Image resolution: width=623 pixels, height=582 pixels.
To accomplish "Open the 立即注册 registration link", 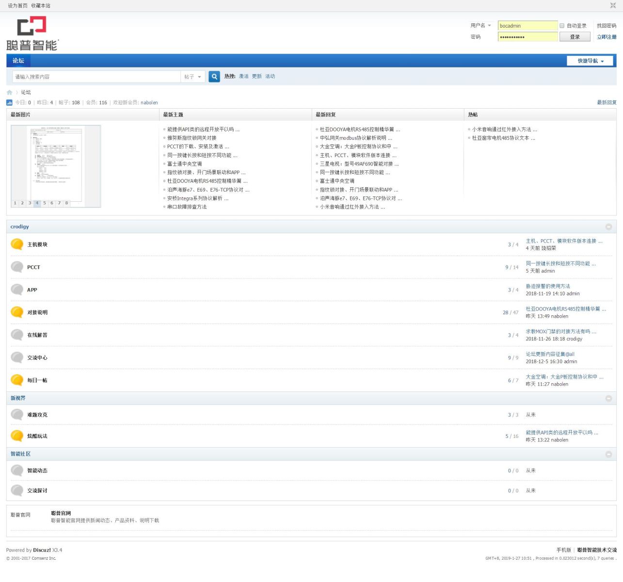I will (x=606, y=37).
